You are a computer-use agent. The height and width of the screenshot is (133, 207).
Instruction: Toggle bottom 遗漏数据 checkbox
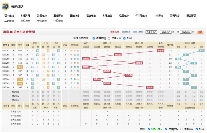[x=166, y=129]
